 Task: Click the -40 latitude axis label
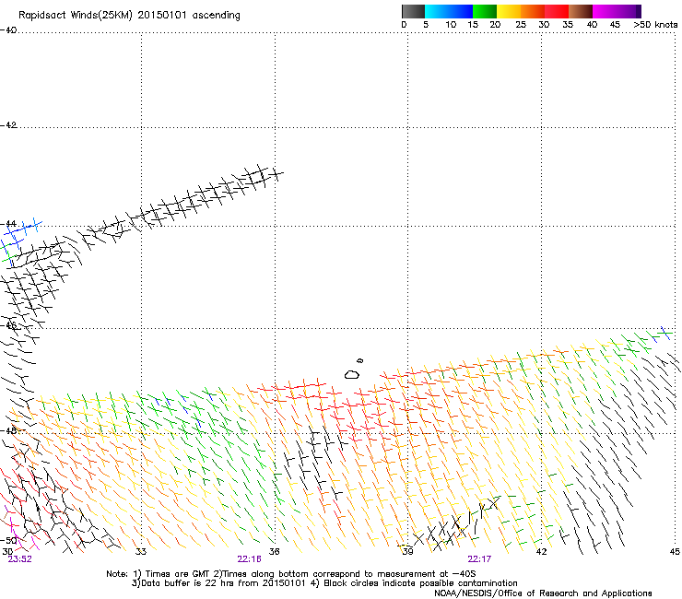click(x=8, y=30)
